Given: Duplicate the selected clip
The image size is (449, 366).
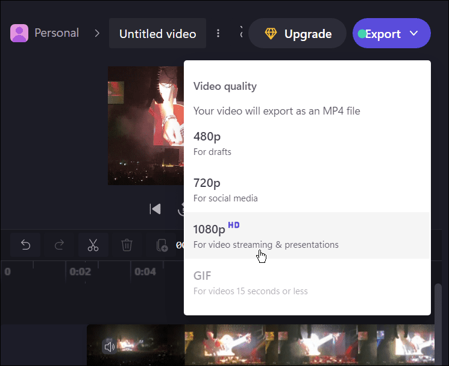Looking at the screenshot, I should point(162,245).
